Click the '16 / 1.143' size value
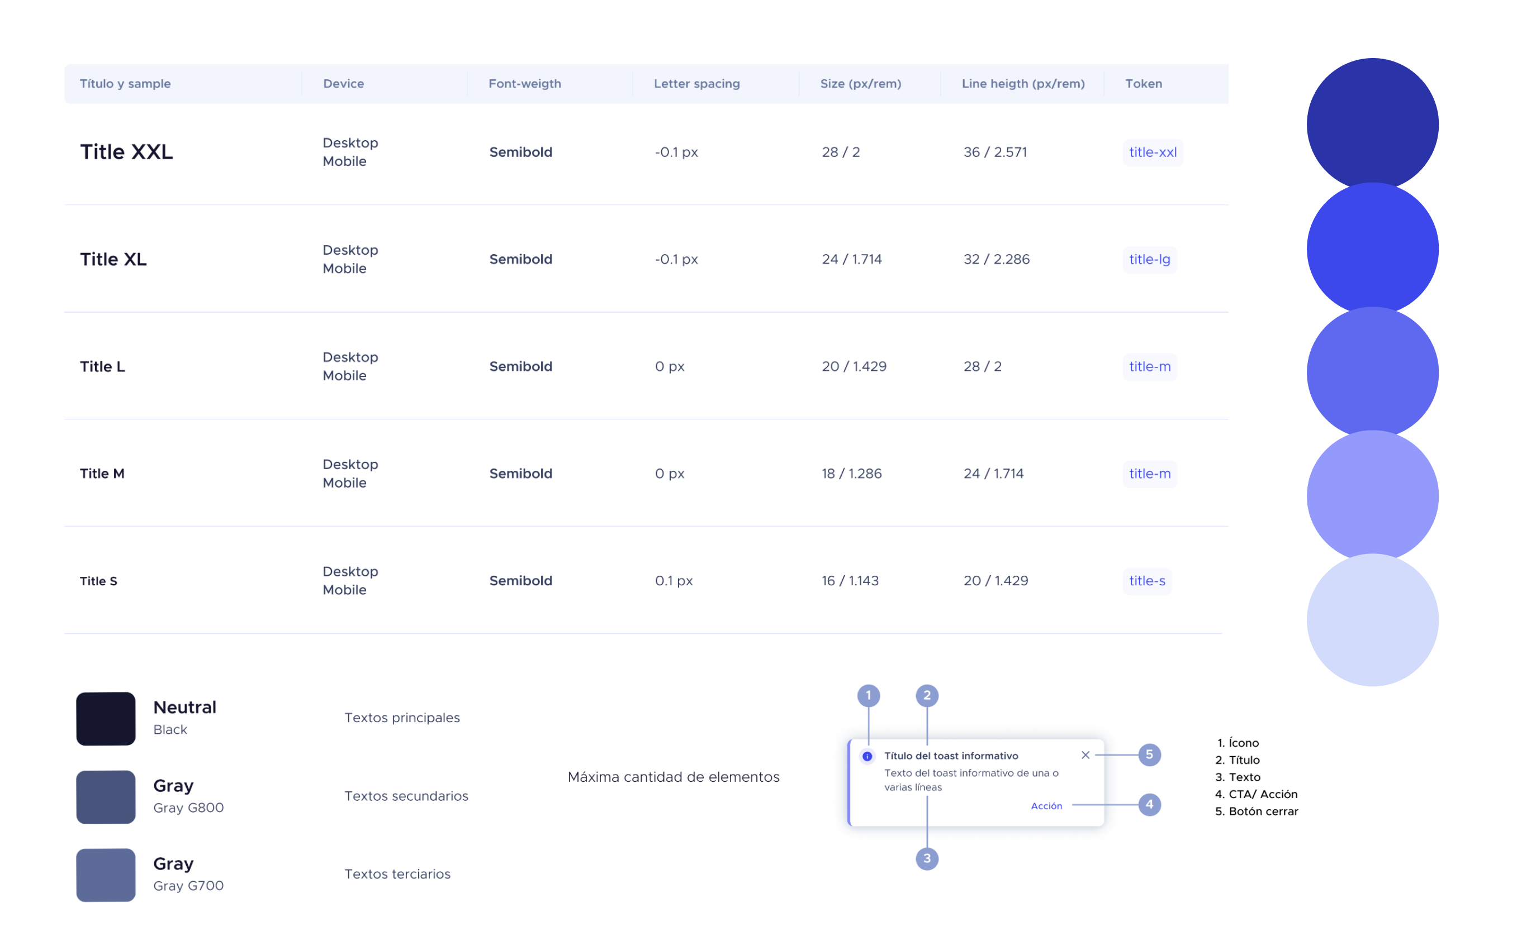Image resolution: width=1517 pixels, height=946 pixels. (850, 581)
